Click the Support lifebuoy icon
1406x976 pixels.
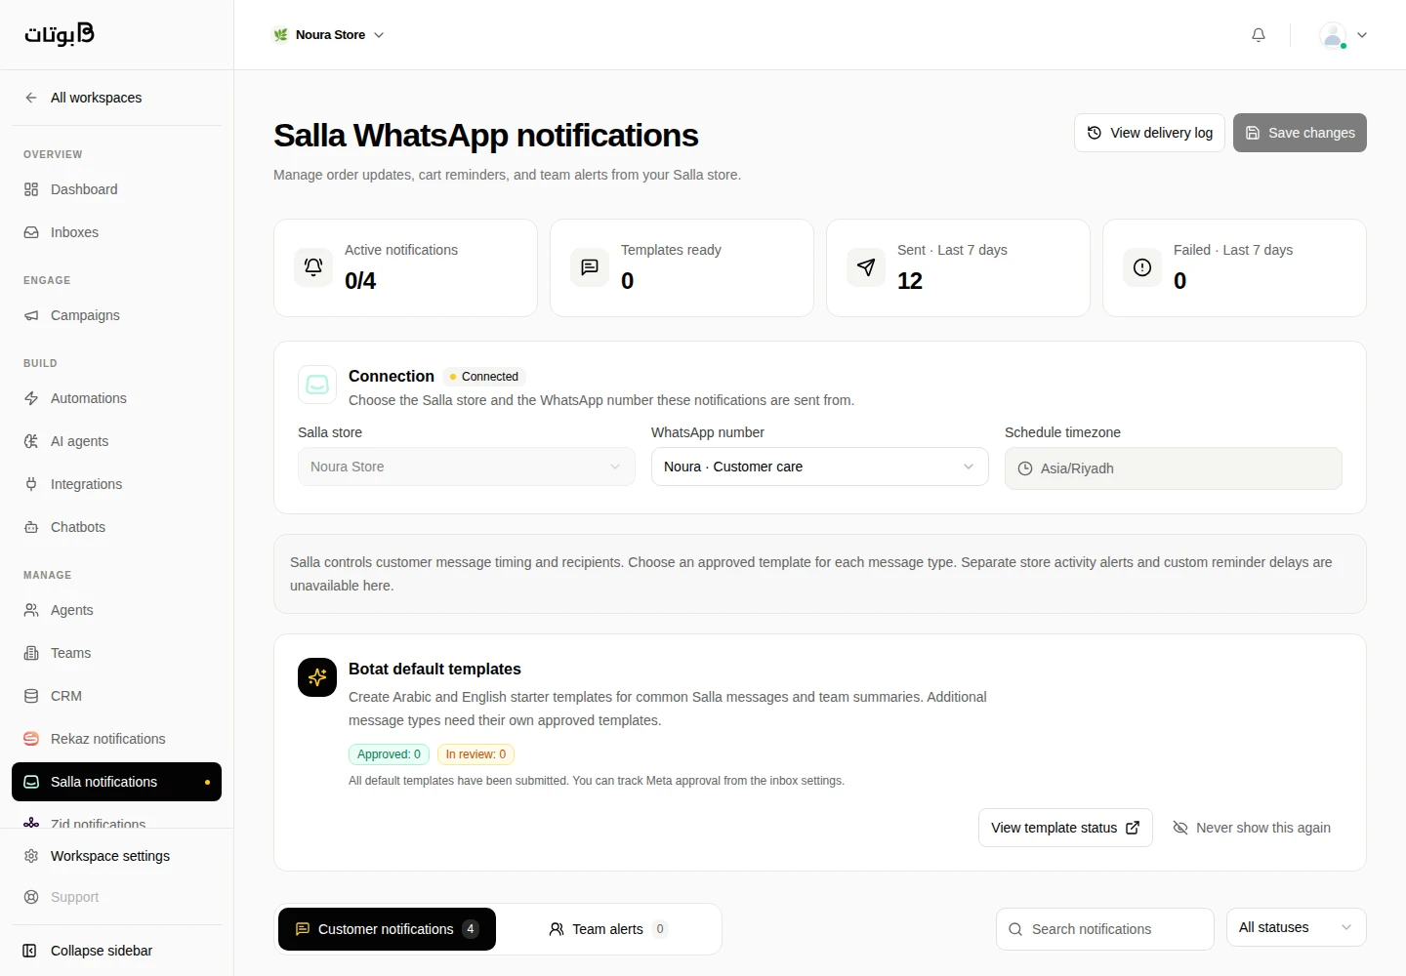click(x=31, y=897)
